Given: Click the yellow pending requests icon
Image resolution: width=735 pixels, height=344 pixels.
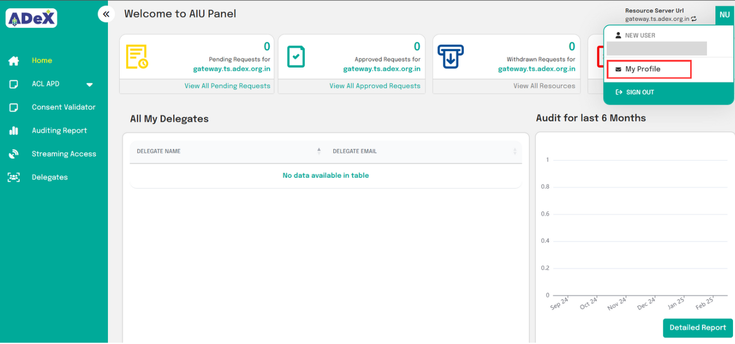Looking at the screenshot, I should [x=136, y=57].
